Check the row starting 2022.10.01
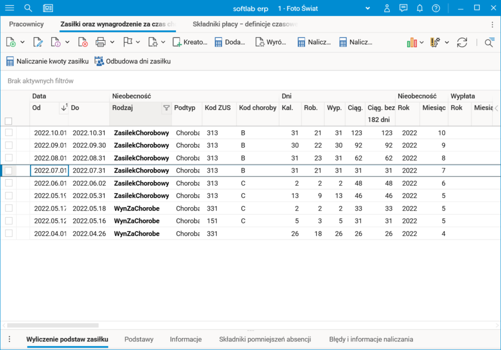Image resolution: width=501 pixels, height=350 pixels. 9,132
